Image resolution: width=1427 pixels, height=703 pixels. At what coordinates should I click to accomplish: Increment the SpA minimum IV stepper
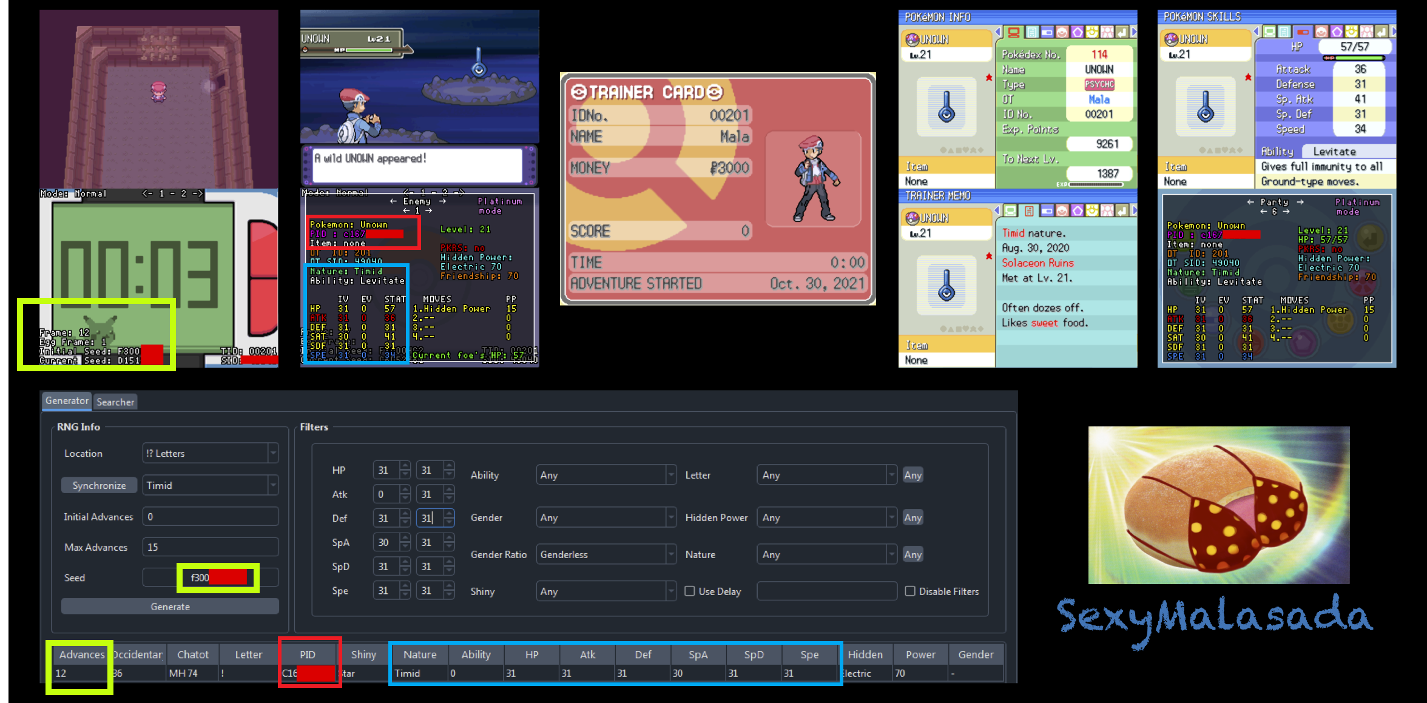pyautogui.click(x=405, y=538)
